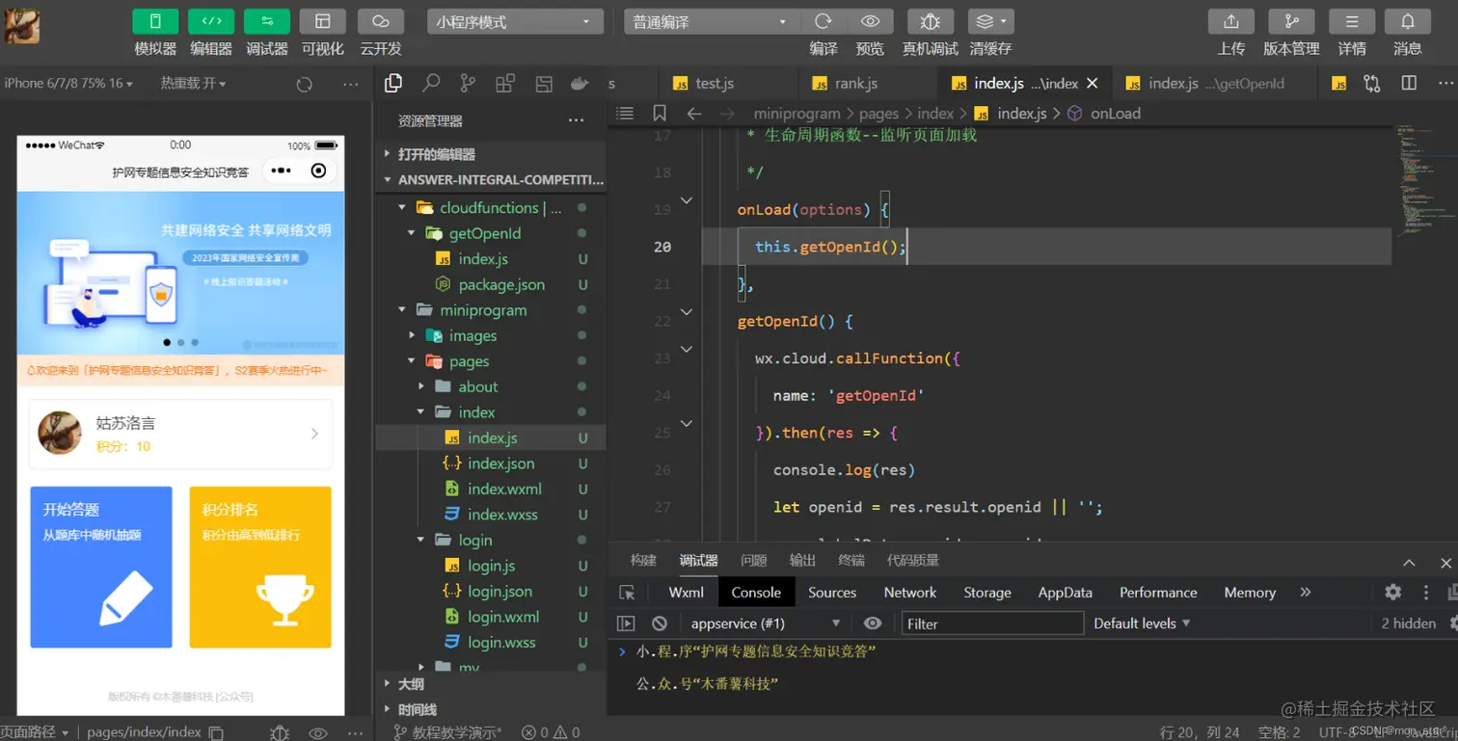
Task: Open the AppData devtools tab
Action: pyautogui.click(x=1065, y=593)
